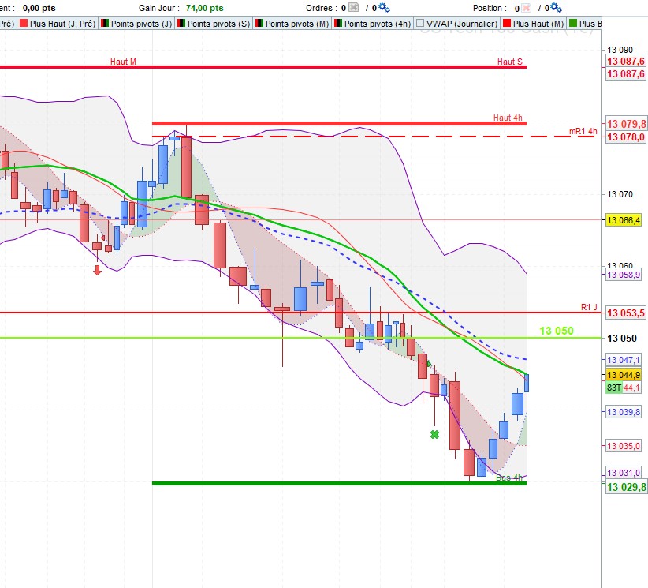The height and width of the screenshot is (588, 648).
Task: Click the R1 J pivot line label
Action: [x=589, y=307]
